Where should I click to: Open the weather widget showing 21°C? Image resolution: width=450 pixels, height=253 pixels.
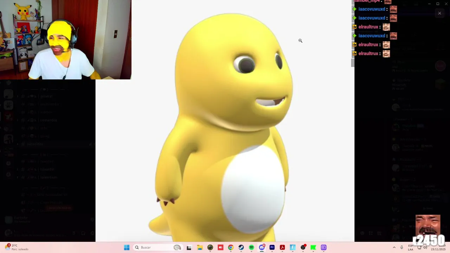coord(17,247)
